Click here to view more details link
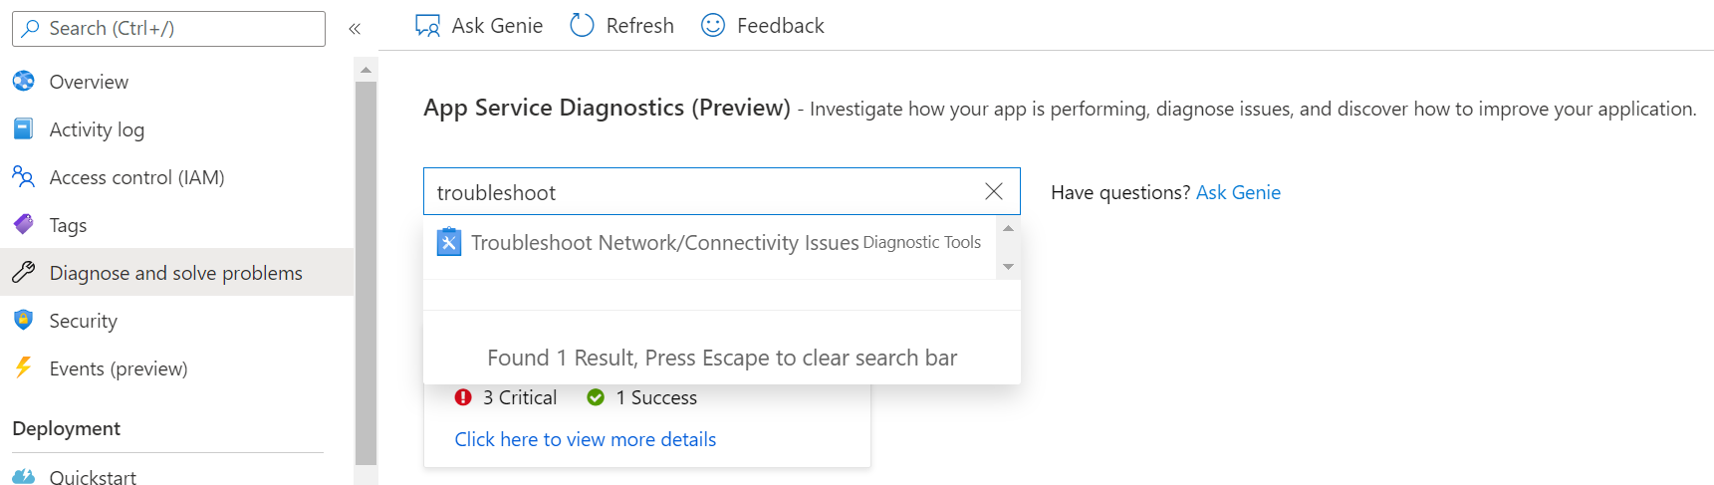The image size is (1714, 485). (586, 439)
